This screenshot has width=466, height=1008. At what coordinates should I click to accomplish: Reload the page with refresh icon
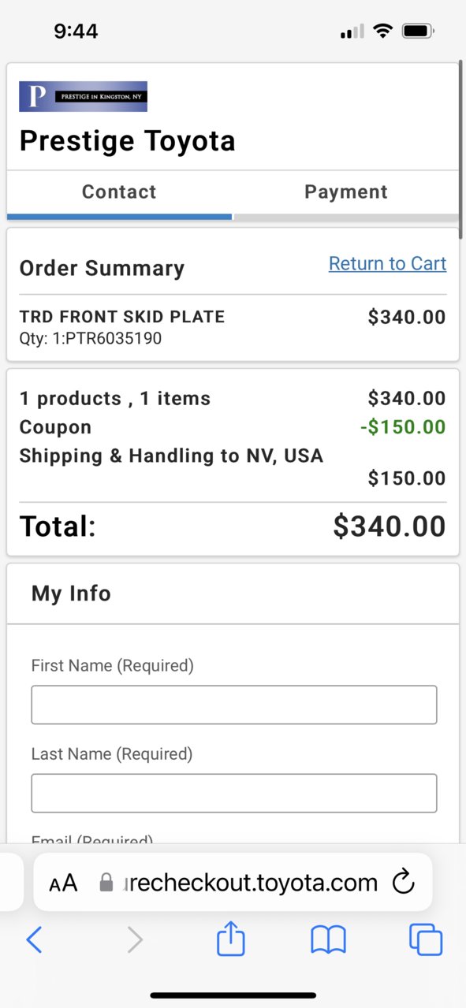click(x=404, y=883)
